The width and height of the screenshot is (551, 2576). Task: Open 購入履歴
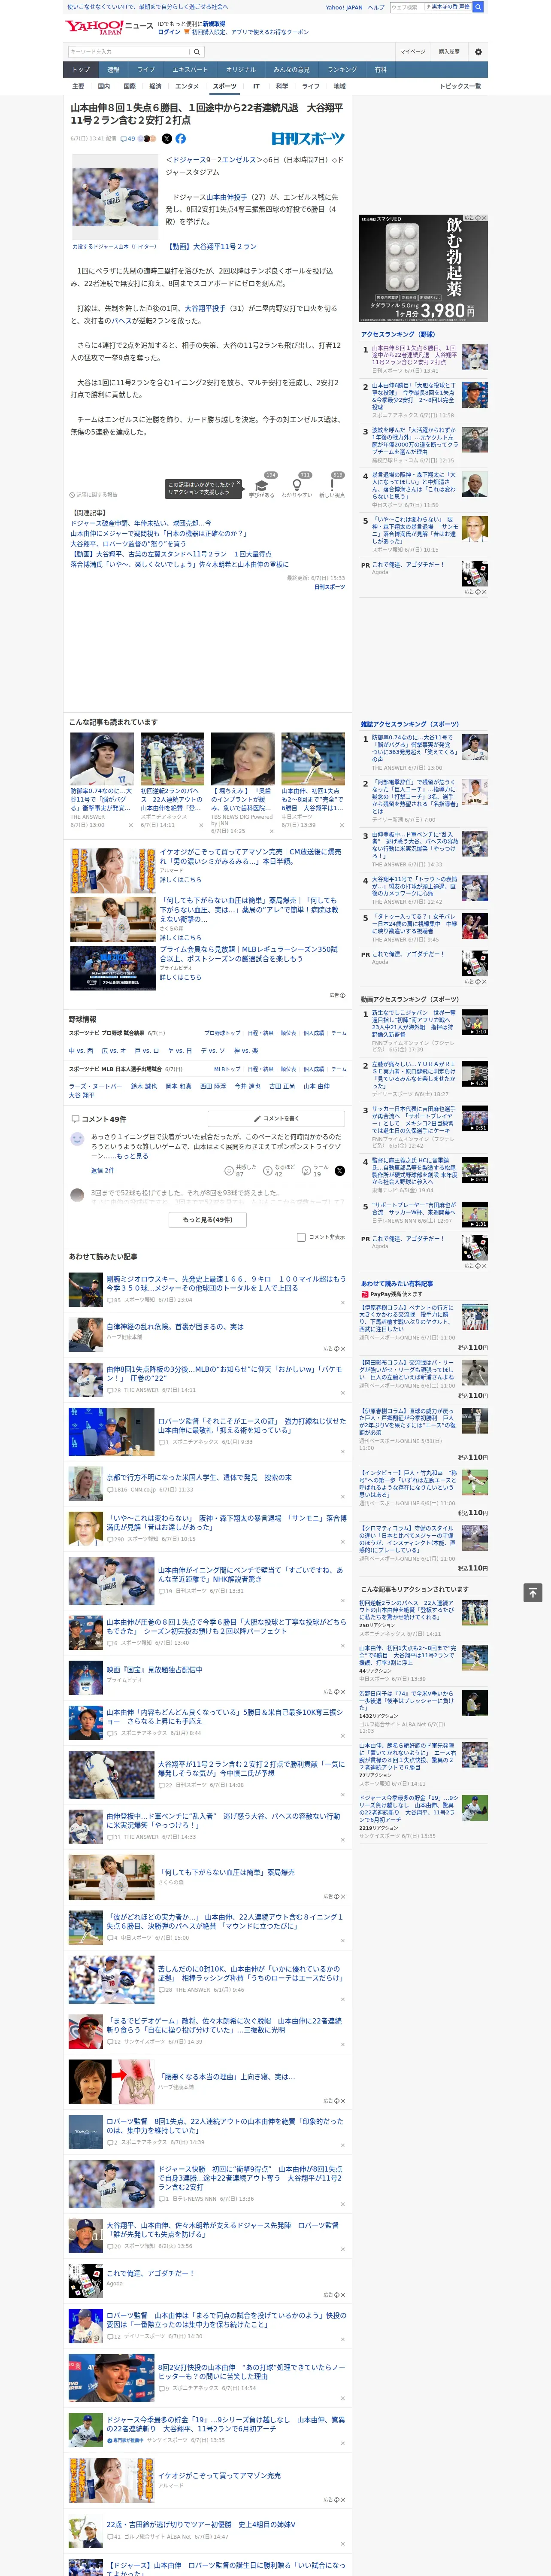[x=449, y=52]
